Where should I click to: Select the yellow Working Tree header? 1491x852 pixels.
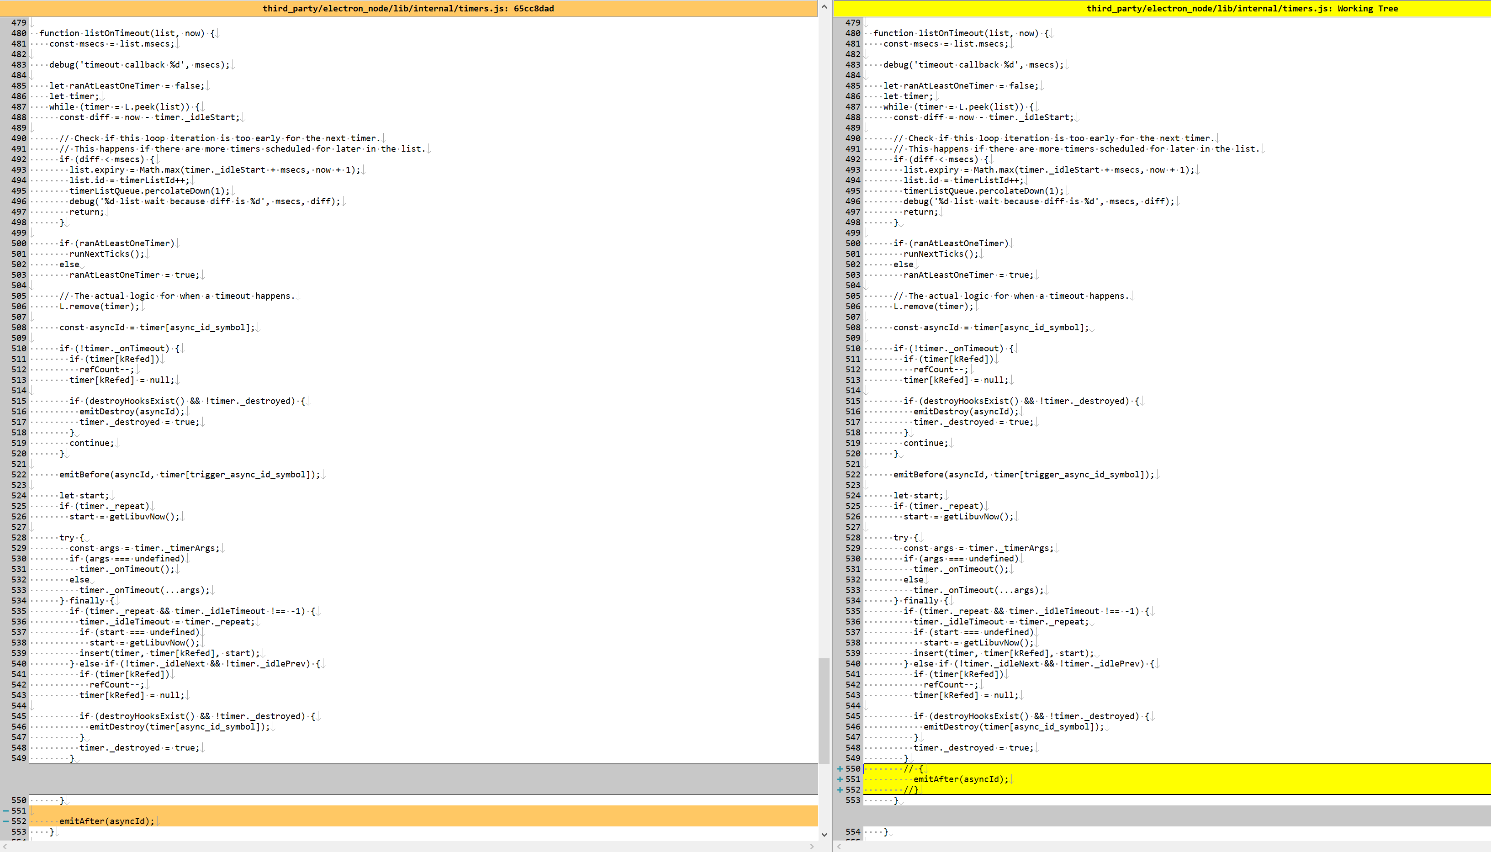point(1241,8)
